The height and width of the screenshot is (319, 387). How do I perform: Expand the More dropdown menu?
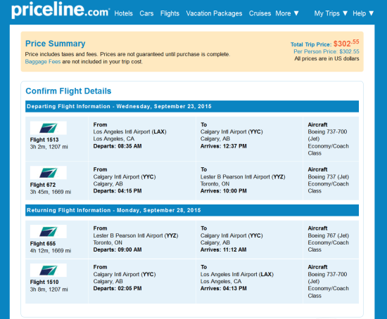287,13
